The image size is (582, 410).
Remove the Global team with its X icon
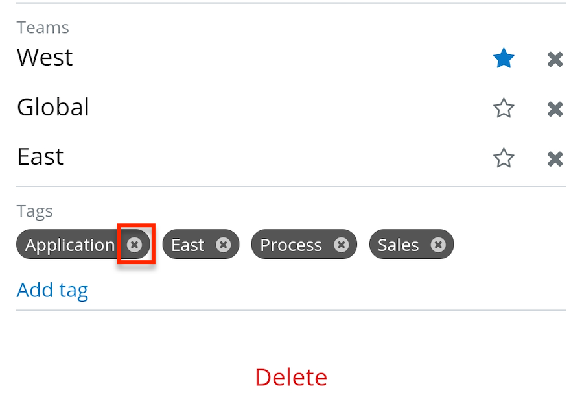(x=555, y=108)
